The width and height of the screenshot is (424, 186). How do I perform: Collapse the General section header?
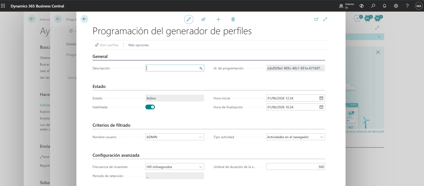(x=100, y=57)
